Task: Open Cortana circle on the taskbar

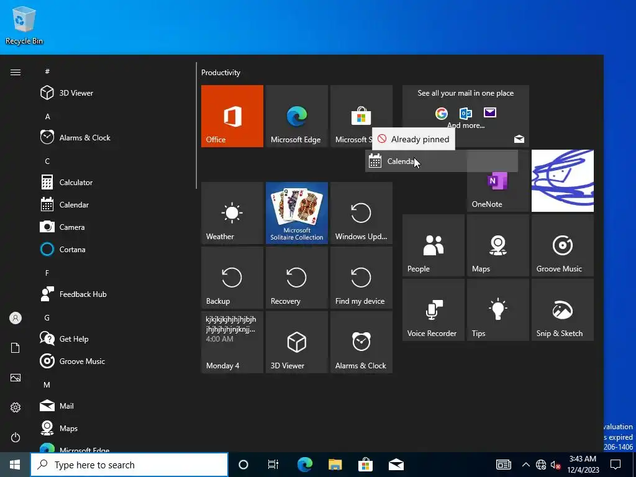Action: pos(243,465)
